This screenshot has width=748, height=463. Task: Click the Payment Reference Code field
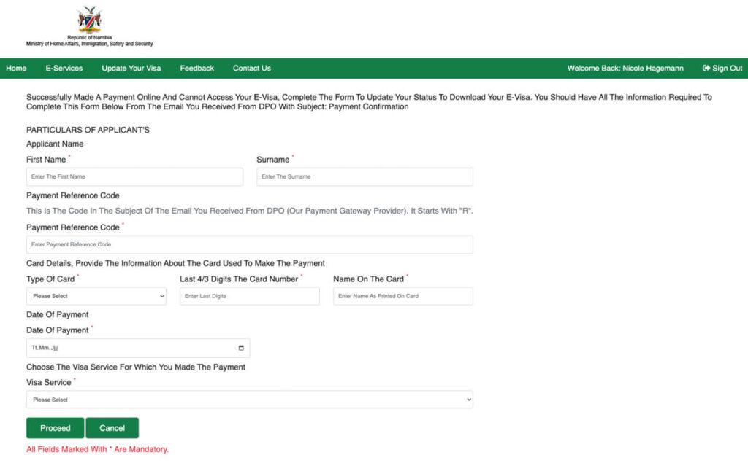pyautogui.click(x=250, y=244)
